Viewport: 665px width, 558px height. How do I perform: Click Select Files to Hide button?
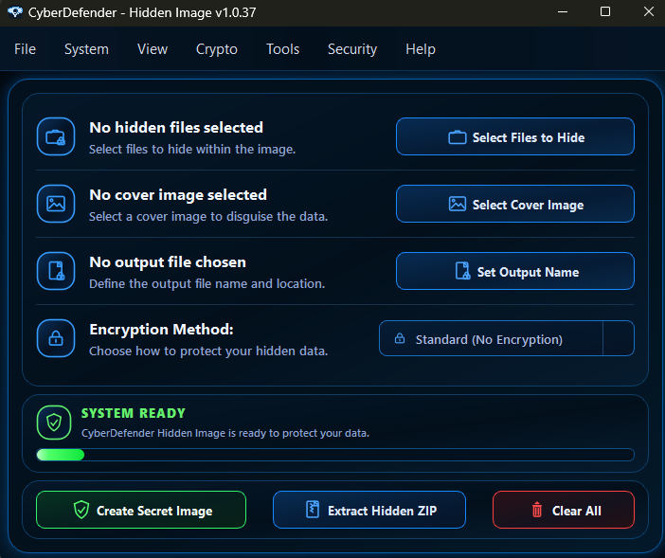515,136
